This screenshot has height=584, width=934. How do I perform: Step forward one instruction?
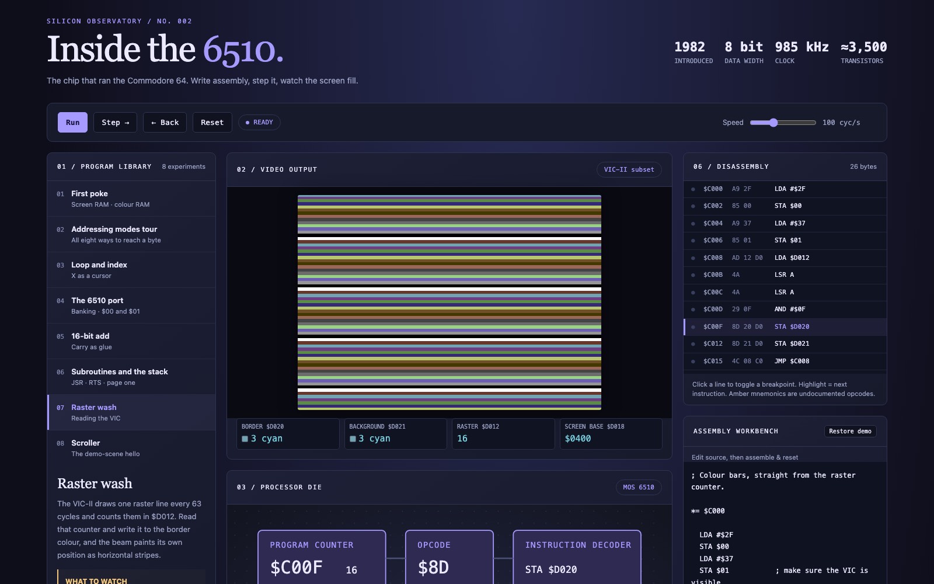(x=116, y=122)
